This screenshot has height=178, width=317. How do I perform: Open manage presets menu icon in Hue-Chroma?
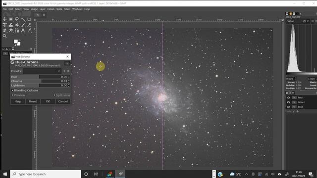coord(68,71)
